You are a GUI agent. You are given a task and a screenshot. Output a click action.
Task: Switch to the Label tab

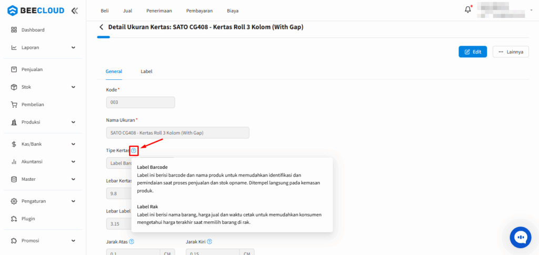(146, 72)
